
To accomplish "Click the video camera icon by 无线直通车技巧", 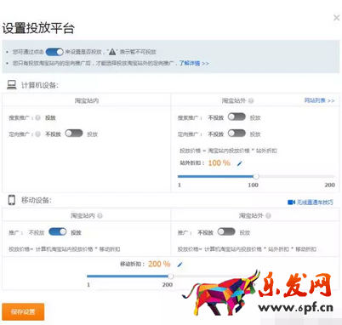I will coord(292,202).
